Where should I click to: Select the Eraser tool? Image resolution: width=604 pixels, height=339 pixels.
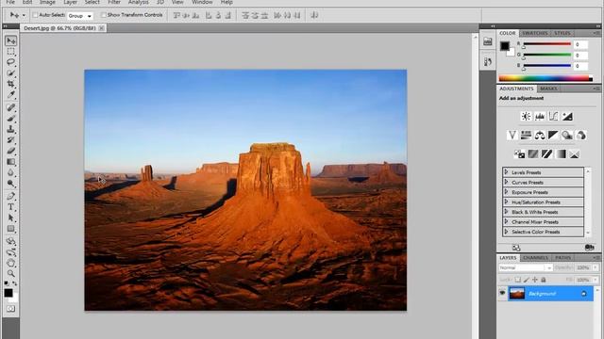tap(10, 151)
